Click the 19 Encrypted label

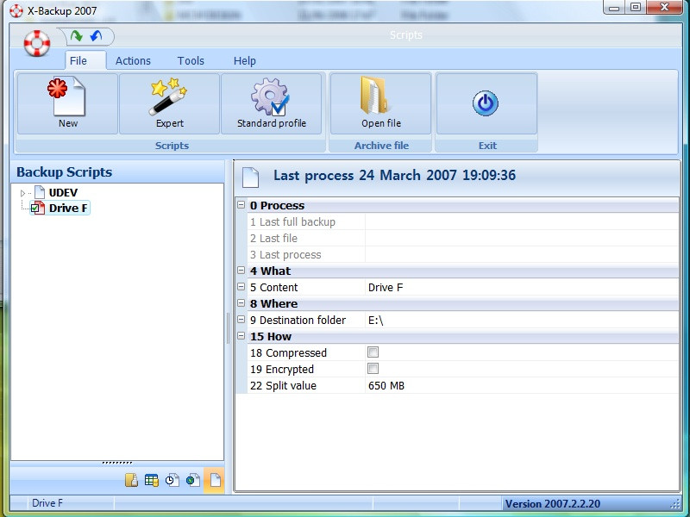click(x=282, y=370)
